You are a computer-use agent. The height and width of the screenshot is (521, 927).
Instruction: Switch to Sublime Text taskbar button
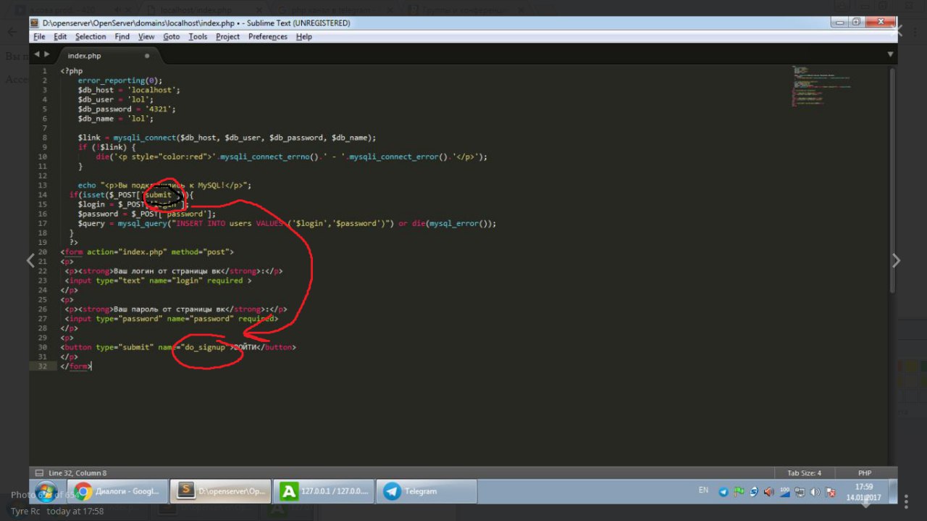tap(221, 491)
